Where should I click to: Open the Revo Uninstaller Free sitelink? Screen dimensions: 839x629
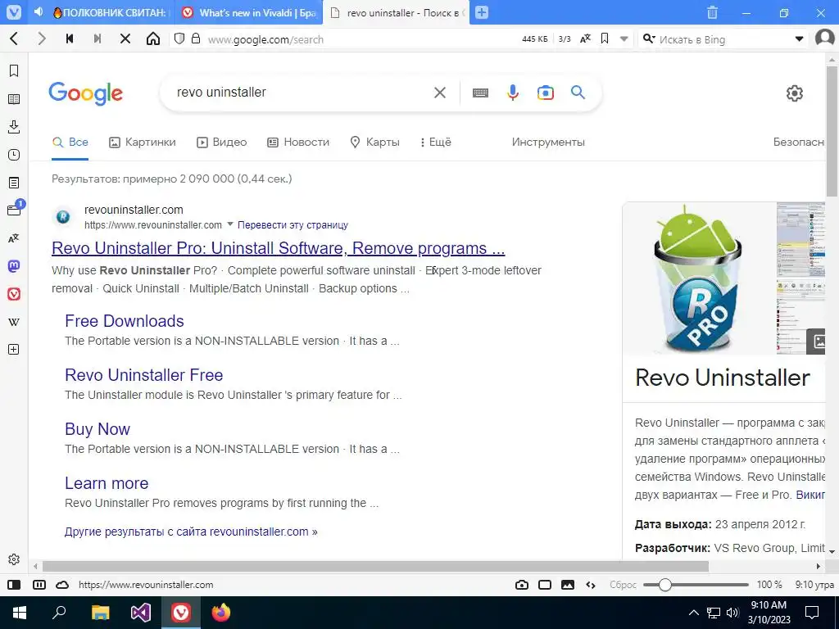144,375
